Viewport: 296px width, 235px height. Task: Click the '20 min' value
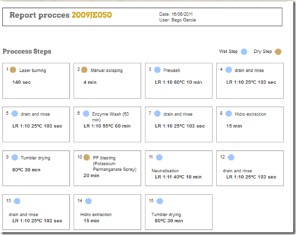[x=91, y=176]
